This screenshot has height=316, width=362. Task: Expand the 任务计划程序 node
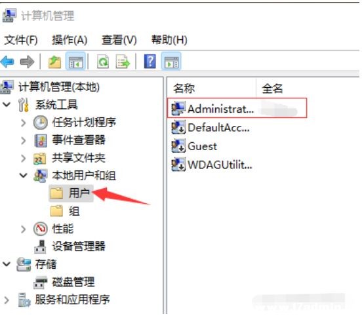(x=23, y=123)
